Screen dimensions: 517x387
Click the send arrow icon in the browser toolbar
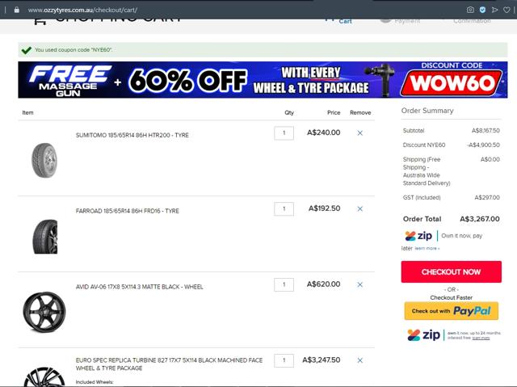pyautogui.click(x=494, y=10)
